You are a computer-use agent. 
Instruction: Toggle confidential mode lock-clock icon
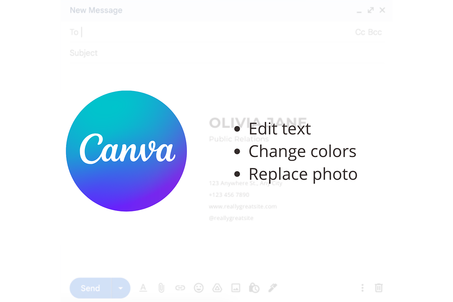pyautogui.click(x=254, y=288)
